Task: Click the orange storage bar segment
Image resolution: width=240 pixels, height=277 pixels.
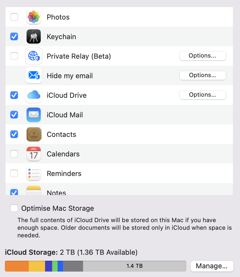Action: click(x=17, y=266)
